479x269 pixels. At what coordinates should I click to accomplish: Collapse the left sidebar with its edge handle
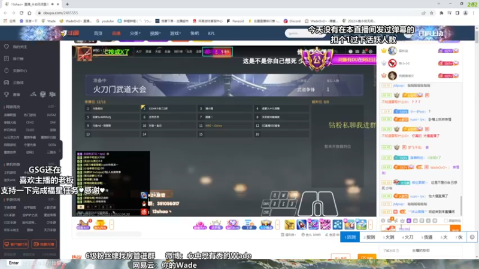(x=60, y=151)
